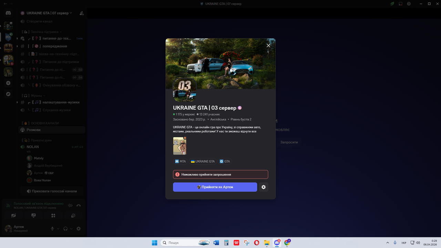Open activities launcher icon

click(53, 216)
